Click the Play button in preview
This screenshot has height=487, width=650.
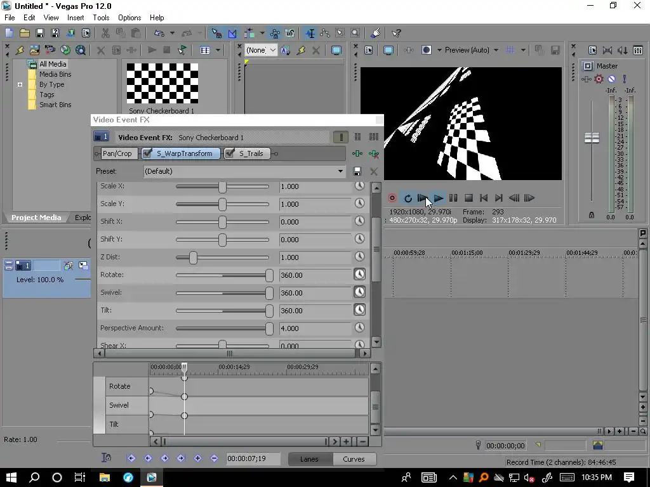tap(438, 198)
